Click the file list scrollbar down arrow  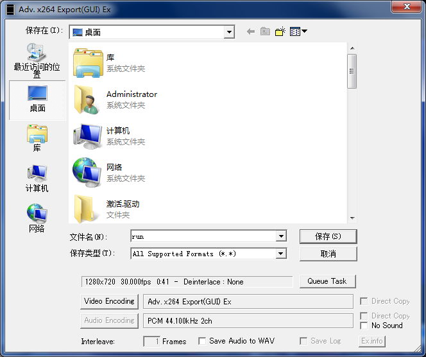[x=352, y=218]
